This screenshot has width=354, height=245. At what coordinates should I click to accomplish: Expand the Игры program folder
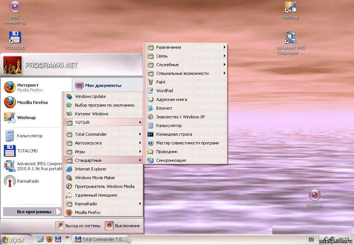click(x=103, y=152)
